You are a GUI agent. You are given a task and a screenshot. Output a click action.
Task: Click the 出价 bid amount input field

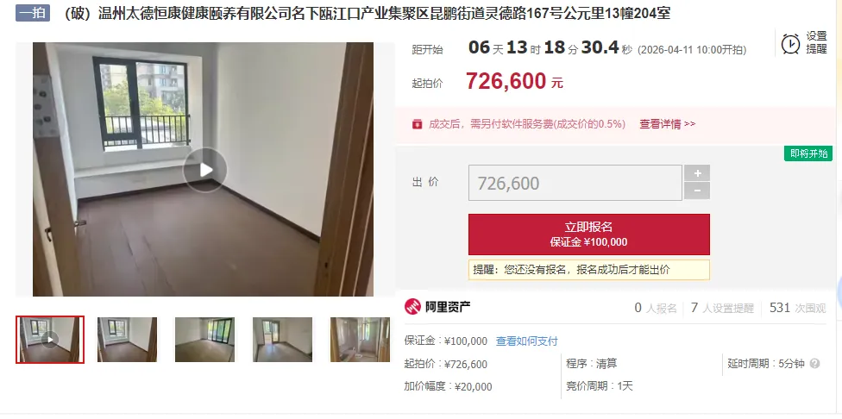coord(575,183)
